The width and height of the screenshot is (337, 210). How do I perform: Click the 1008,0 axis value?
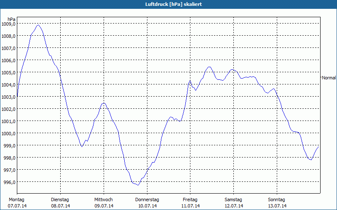(x=8, y=36)
